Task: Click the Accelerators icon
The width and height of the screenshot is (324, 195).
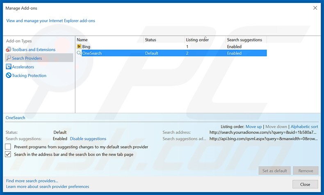Action: pyautogui.click(x=9, y=67)
